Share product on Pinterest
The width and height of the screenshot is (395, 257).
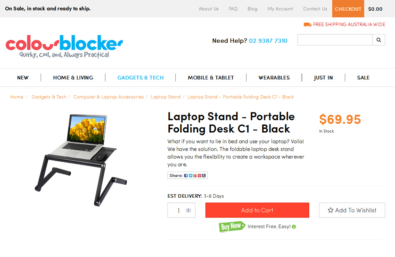(199, 176)
